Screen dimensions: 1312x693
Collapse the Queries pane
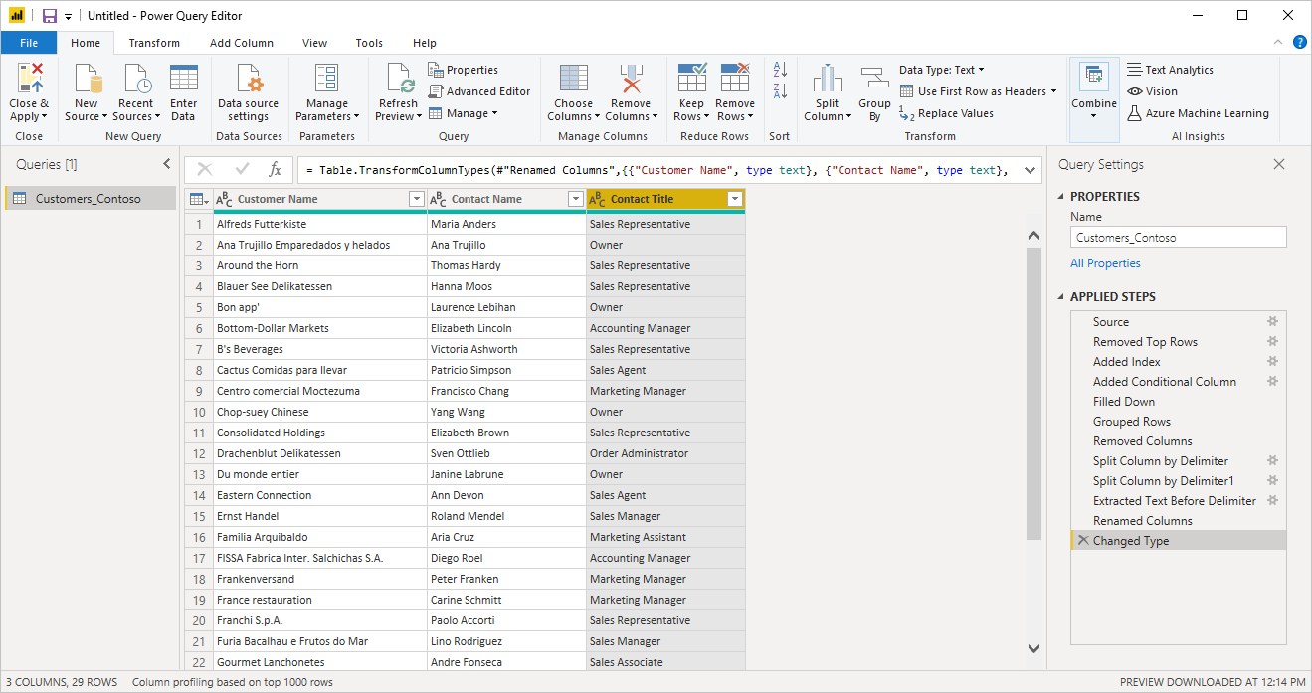tap(166, 164)
